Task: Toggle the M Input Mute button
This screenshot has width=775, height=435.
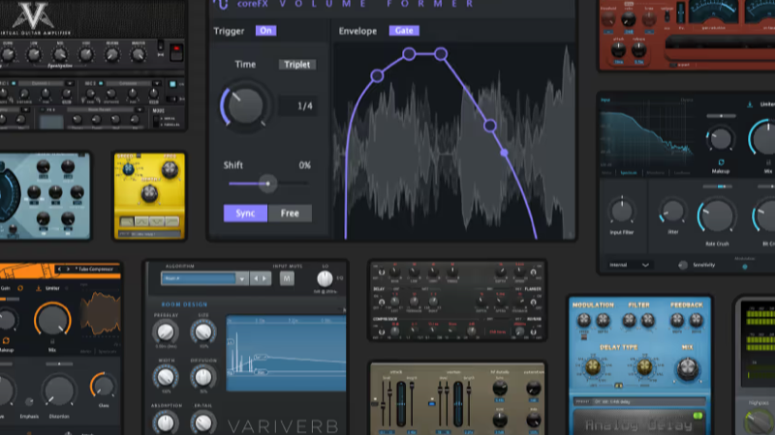Action: 287,278
